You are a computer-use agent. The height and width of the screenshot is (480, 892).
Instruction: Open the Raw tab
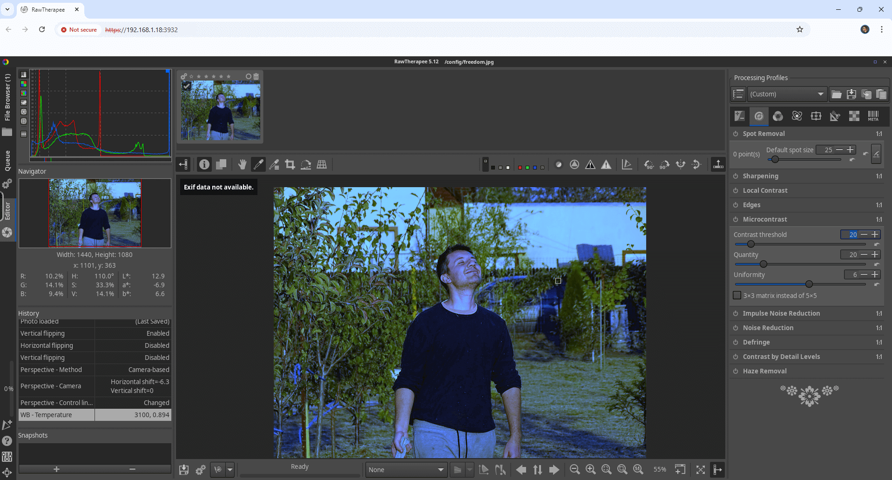coord(854,116)
